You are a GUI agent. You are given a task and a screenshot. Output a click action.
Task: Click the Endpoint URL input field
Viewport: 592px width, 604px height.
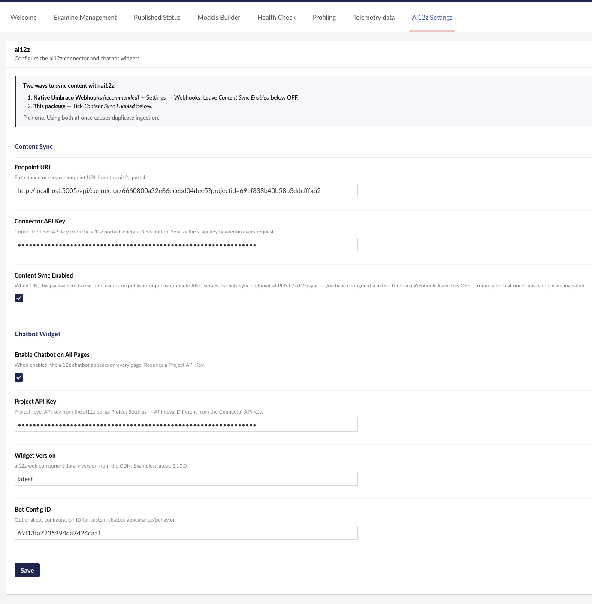(186, 190)
